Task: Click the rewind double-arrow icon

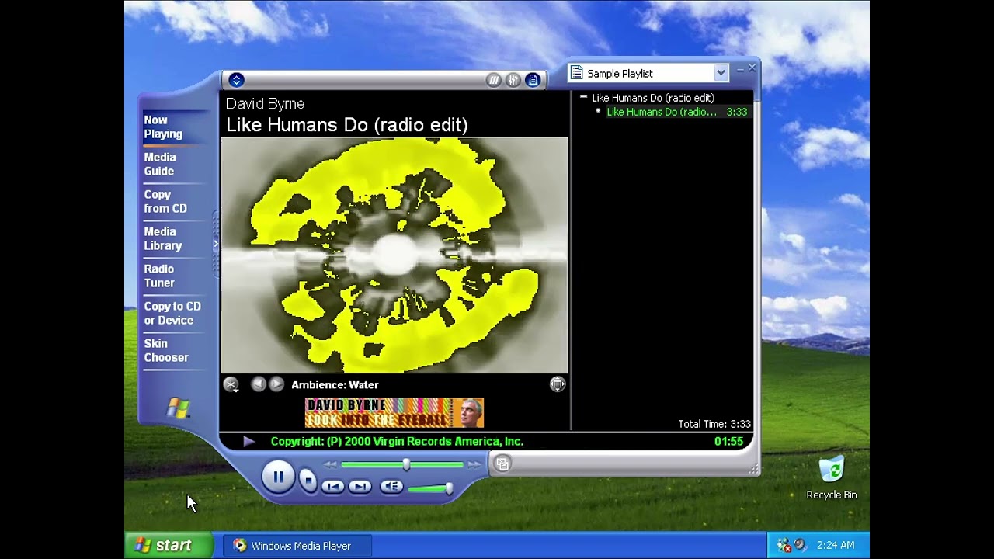Action: (330, 464)
